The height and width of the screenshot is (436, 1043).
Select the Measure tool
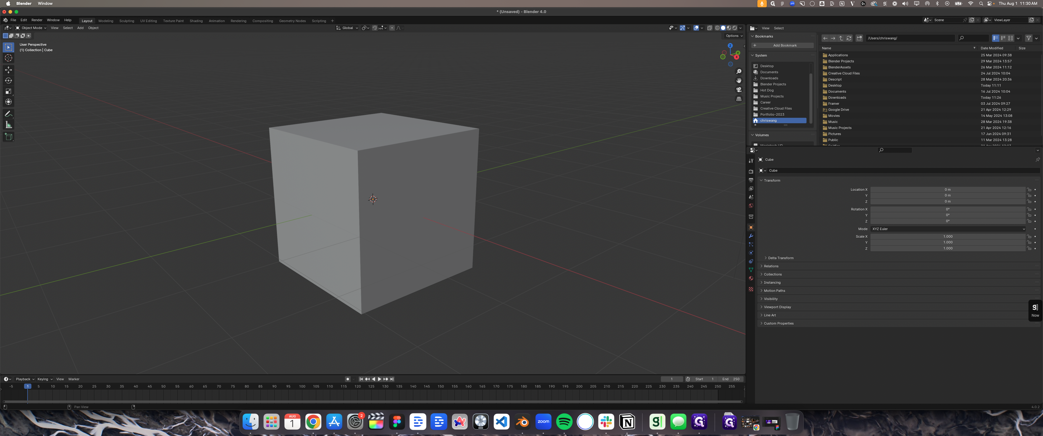(8, 124)
